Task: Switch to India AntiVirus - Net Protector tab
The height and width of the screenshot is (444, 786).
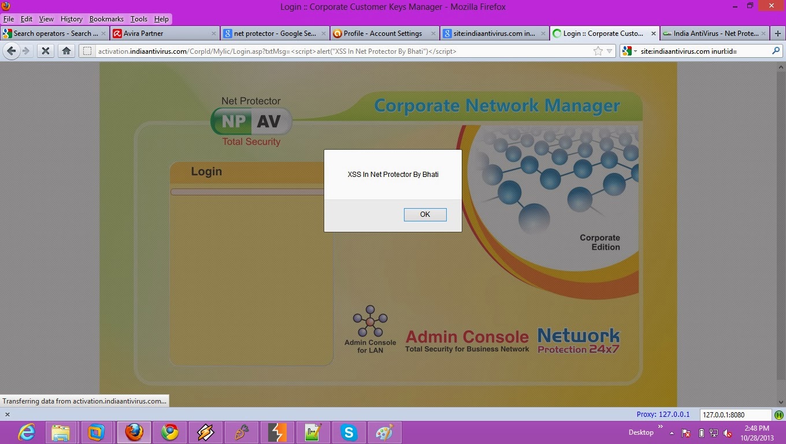Action: tap(714, 34)
